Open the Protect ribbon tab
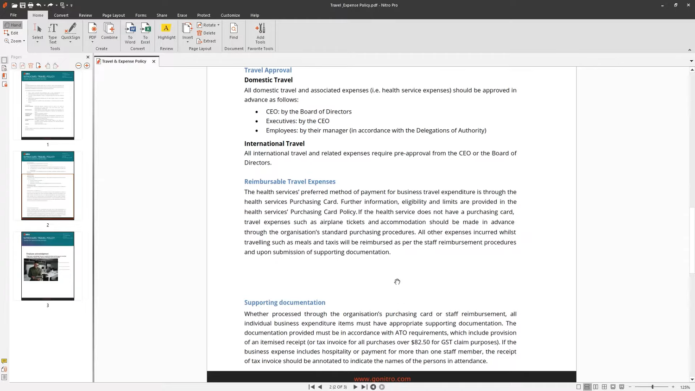 coord(203,15)
